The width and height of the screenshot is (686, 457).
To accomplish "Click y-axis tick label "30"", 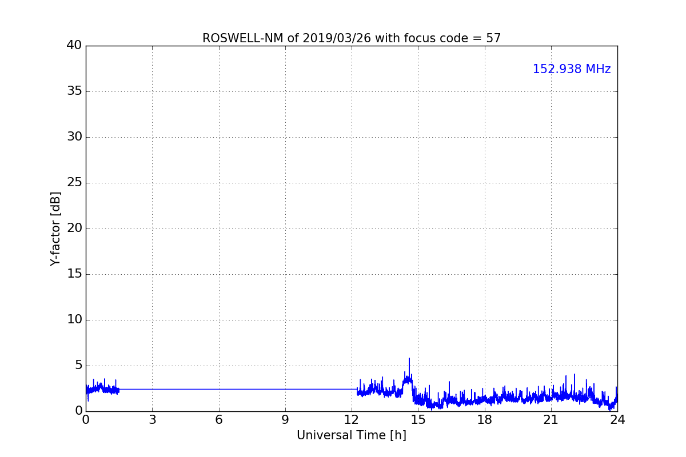I will coord(74,137).
